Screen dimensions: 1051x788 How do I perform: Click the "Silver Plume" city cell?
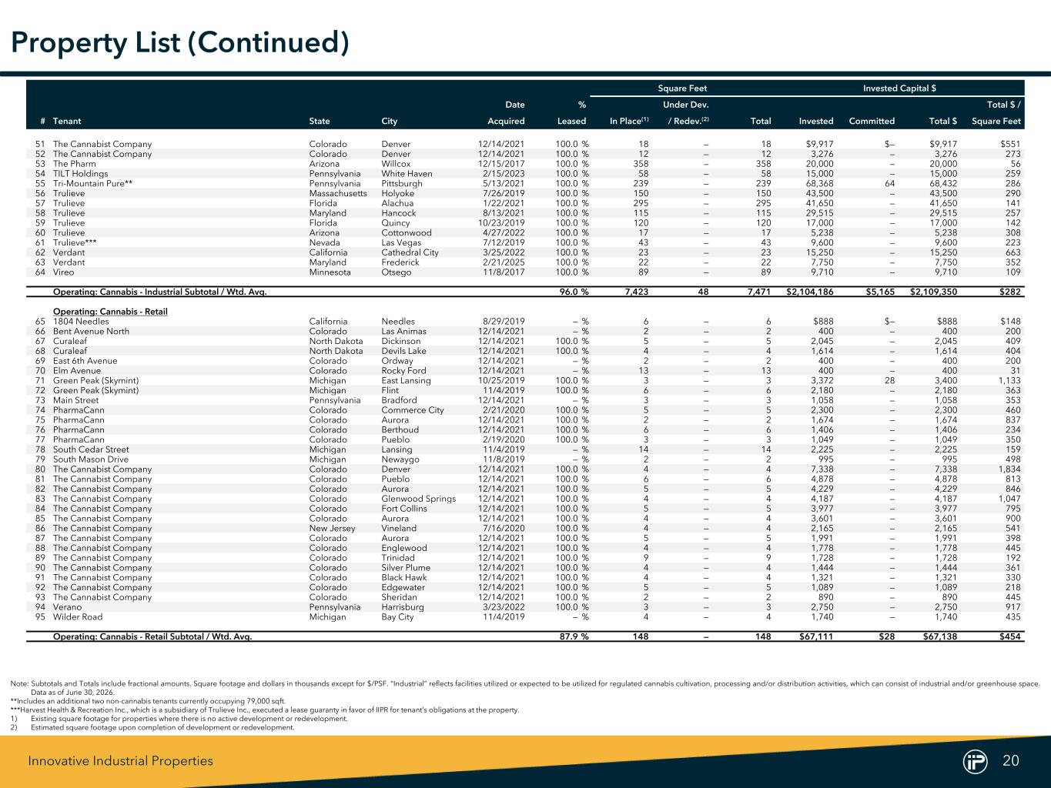pyautogui.click(x=407, y=568)
